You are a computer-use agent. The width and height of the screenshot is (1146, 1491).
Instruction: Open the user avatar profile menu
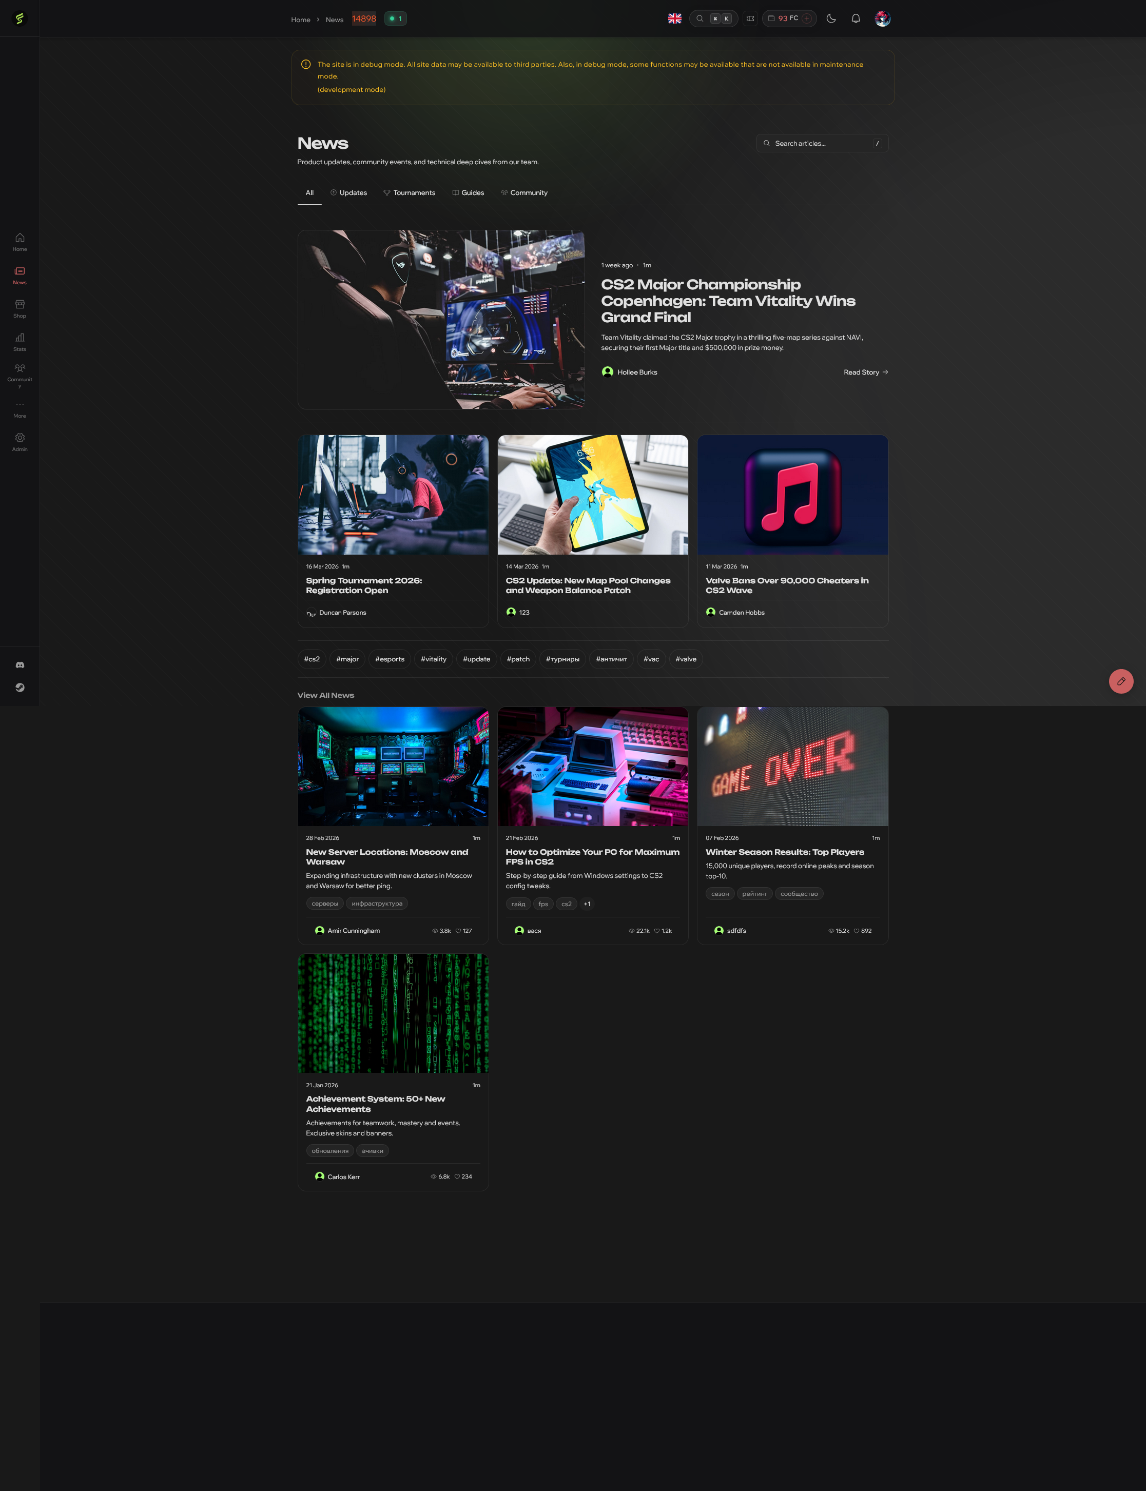pos(883,19)
